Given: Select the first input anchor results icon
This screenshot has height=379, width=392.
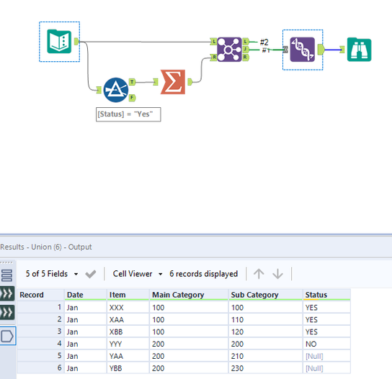Looking at the screenshot, I should 7,293.
